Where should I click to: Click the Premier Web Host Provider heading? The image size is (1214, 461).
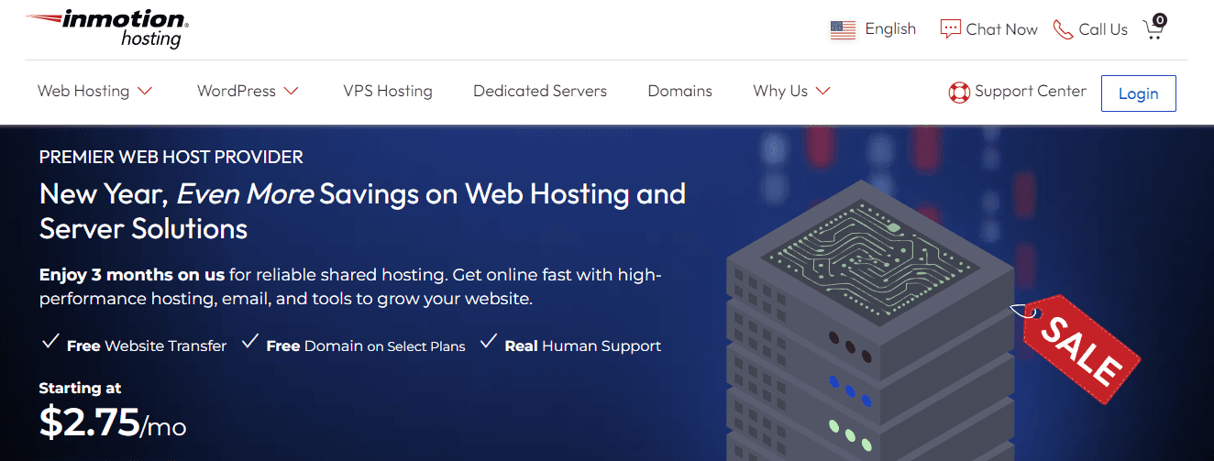171,158
